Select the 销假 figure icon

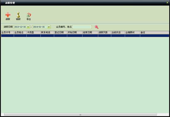point(18,15)
